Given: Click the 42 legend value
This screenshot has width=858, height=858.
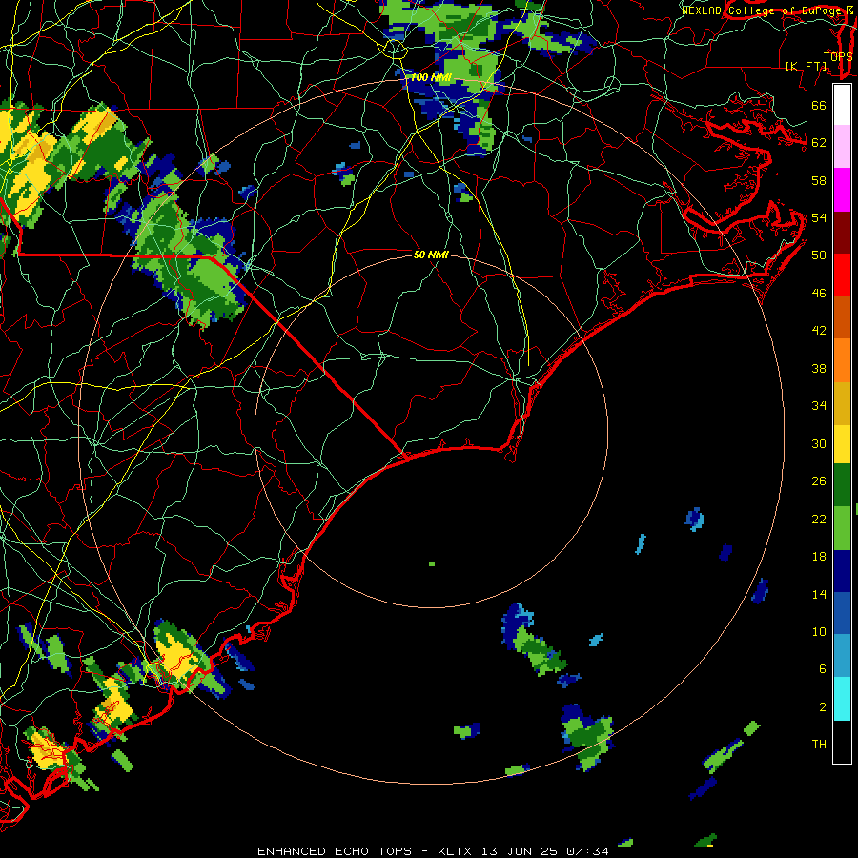Looking at the screenshot, I should tap(819, 330).
